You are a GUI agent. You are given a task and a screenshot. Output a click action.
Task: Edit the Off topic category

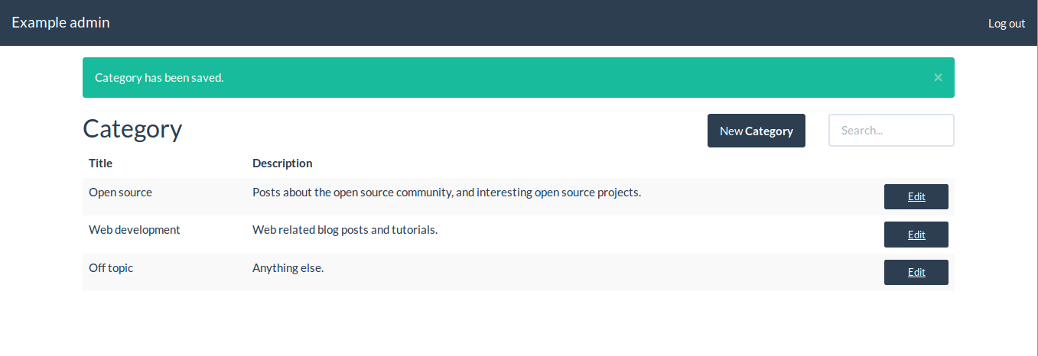(x=916, y=272)
